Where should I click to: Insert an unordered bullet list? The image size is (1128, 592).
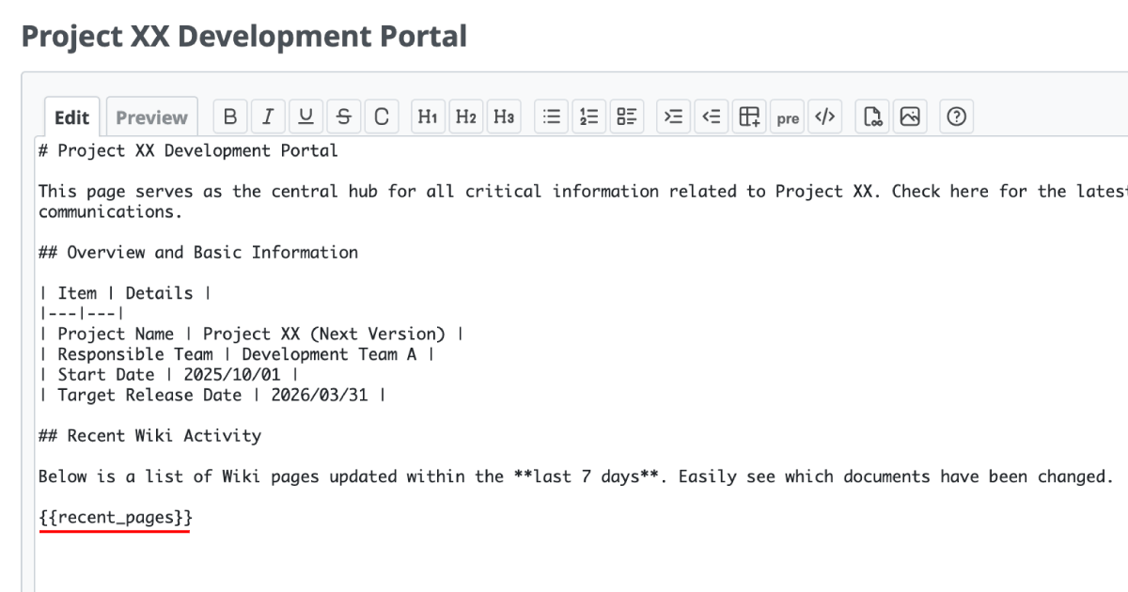552,117
